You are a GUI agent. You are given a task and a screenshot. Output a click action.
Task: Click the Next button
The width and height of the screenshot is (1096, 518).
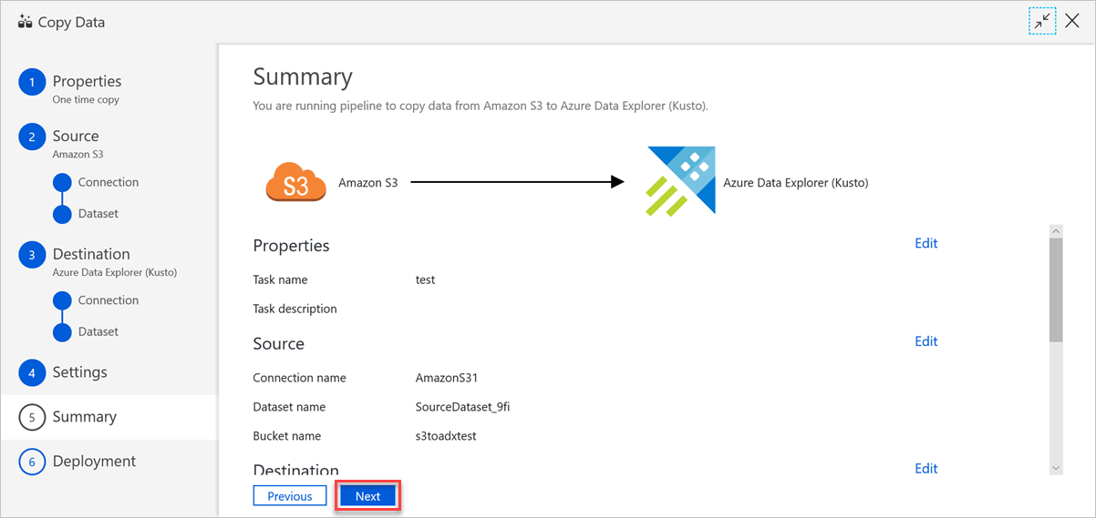368,496
